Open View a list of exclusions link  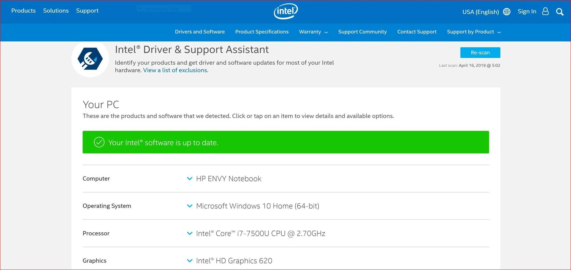[176, 70]
